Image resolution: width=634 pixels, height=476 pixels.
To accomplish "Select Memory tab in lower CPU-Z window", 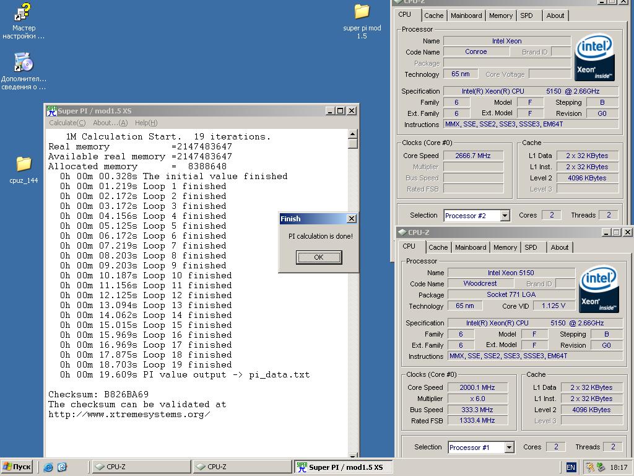I will [505, 247].
